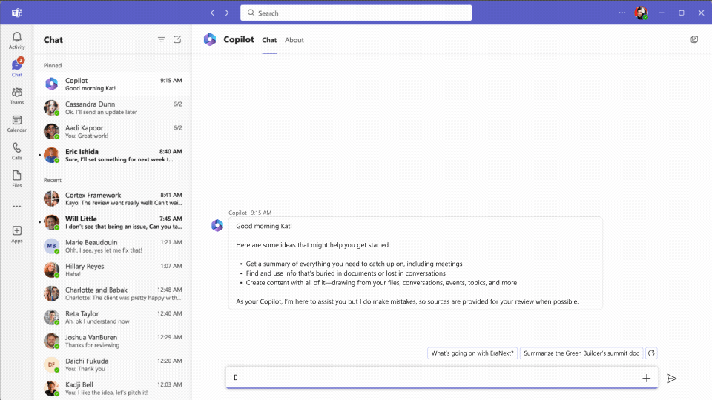Viewport: 712px width, 400px height.
Task: Open settings and more ellipsis in title bar
Action: [622, 13]
